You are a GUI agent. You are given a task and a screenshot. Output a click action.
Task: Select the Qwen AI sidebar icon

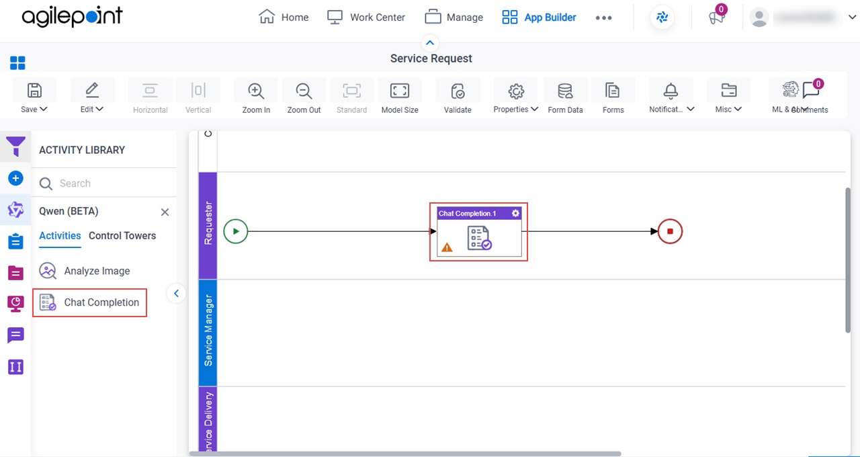(x=15, y=210)
